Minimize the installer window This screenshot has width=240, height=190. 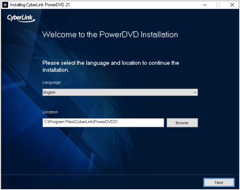(205, 5)
